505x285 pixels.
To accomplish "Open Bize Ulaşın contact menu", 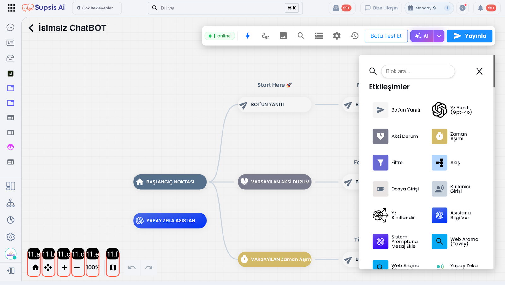I will click(381, 8).
